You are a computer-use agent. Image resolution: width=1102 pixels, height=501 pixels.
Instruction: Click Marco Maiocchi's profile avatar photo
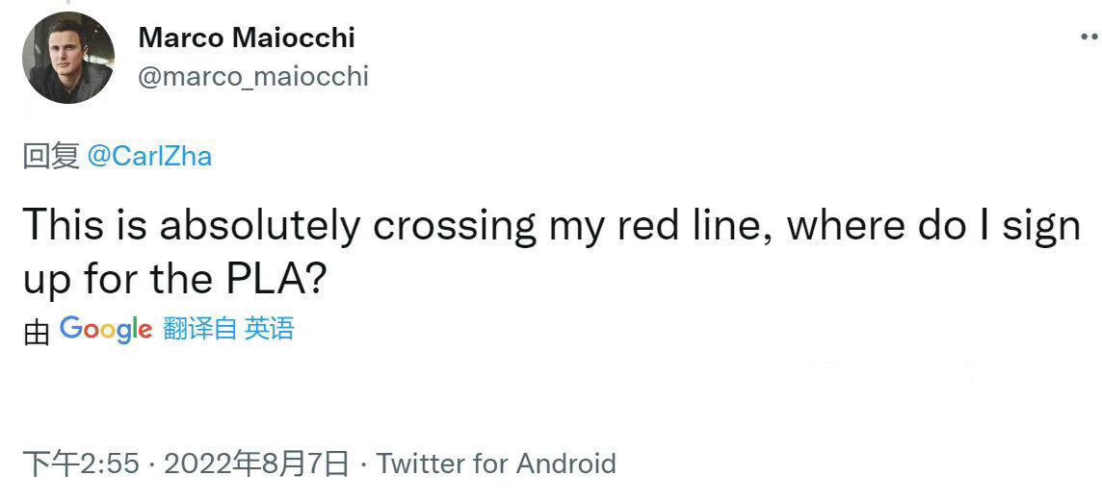(x=68, y=58)
